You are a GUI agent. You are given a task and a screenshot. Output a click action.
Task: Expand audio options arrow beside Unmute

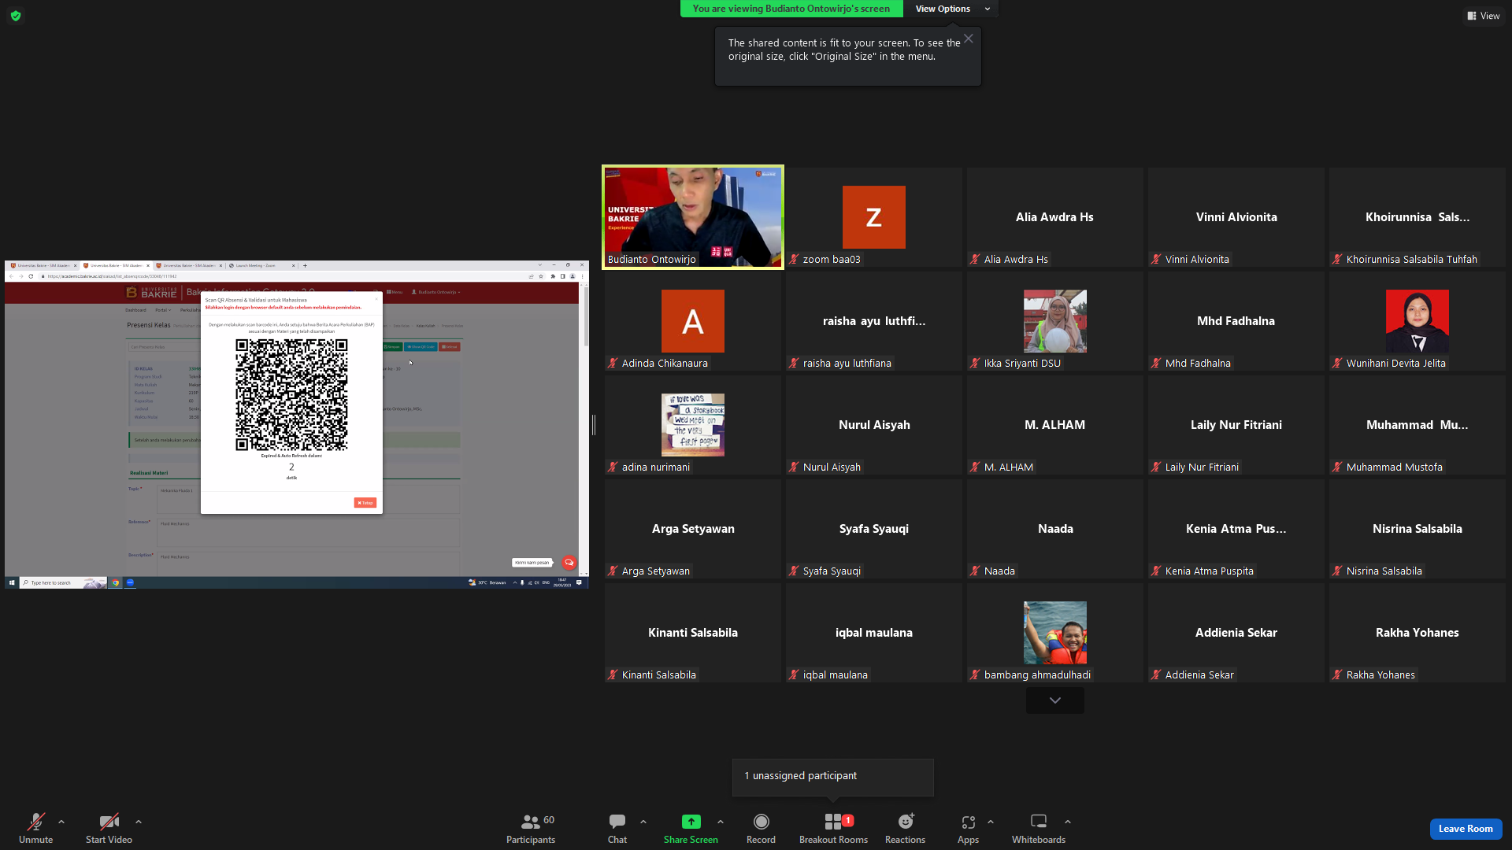(x=61, y=822)
